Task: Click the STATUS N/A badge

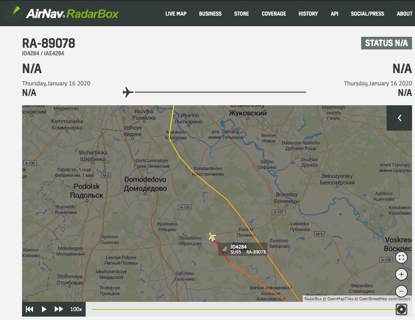Action: tap(387, 43)
